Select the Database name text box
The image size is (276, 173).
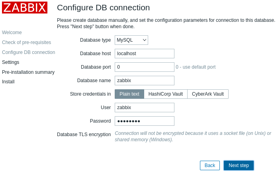click(145, 81)
